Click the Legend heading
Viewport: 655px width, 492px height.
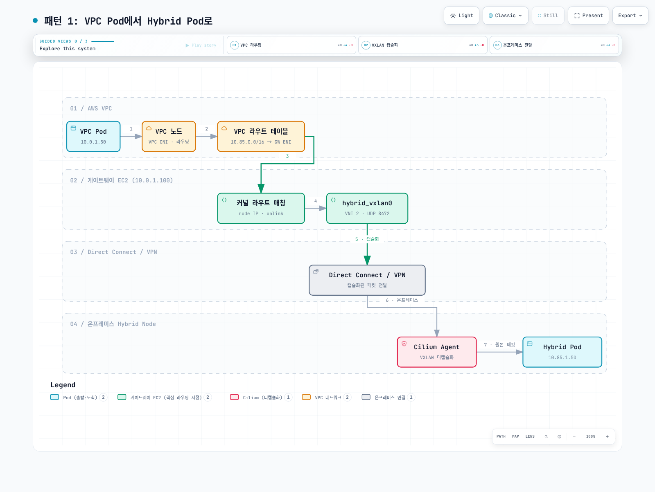(63, 385)
